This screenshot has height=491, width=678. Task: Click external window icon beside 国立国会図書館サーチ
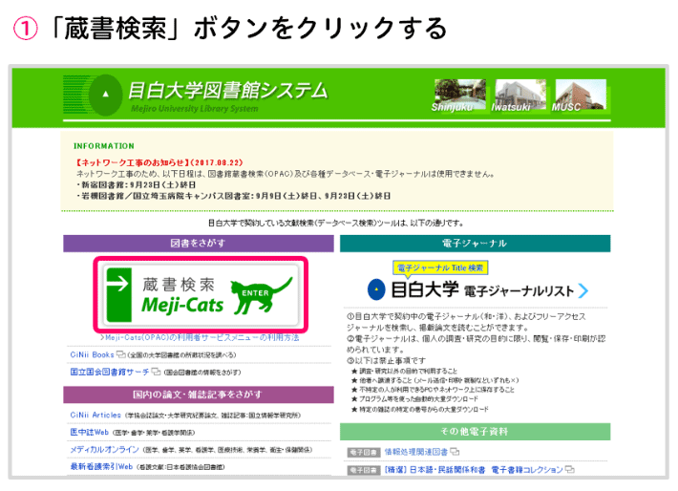click(156, 372)
